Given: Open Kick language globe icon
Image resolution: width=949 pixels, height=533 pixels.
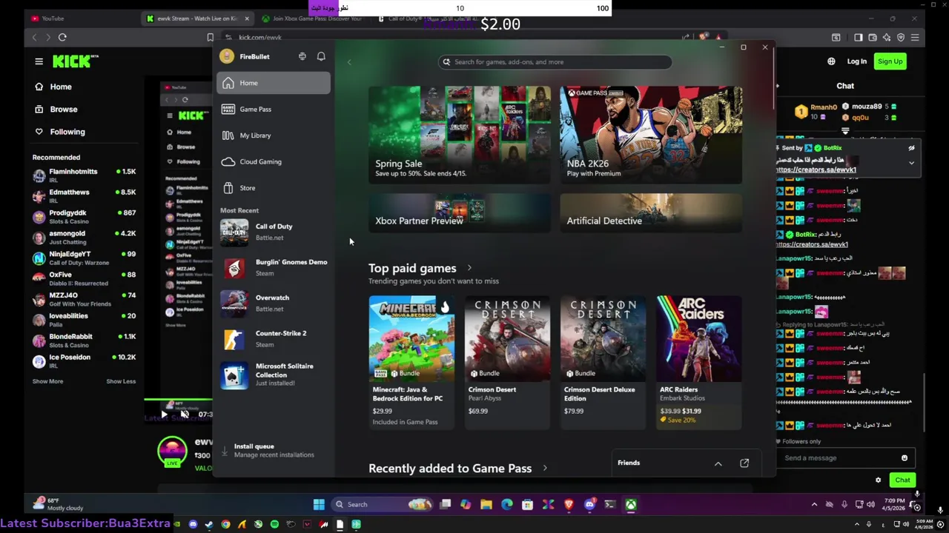Looking at the screenshot, I should (x=831, y=61).
